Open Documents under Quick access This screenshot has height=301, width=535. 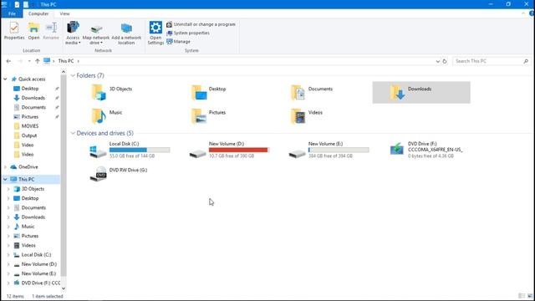[x=33, y=107]
